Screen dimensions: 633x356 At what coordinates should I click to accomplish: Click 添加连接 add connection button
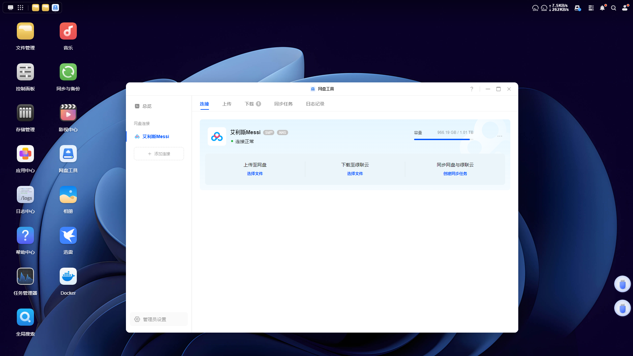(x=159, y=154)
